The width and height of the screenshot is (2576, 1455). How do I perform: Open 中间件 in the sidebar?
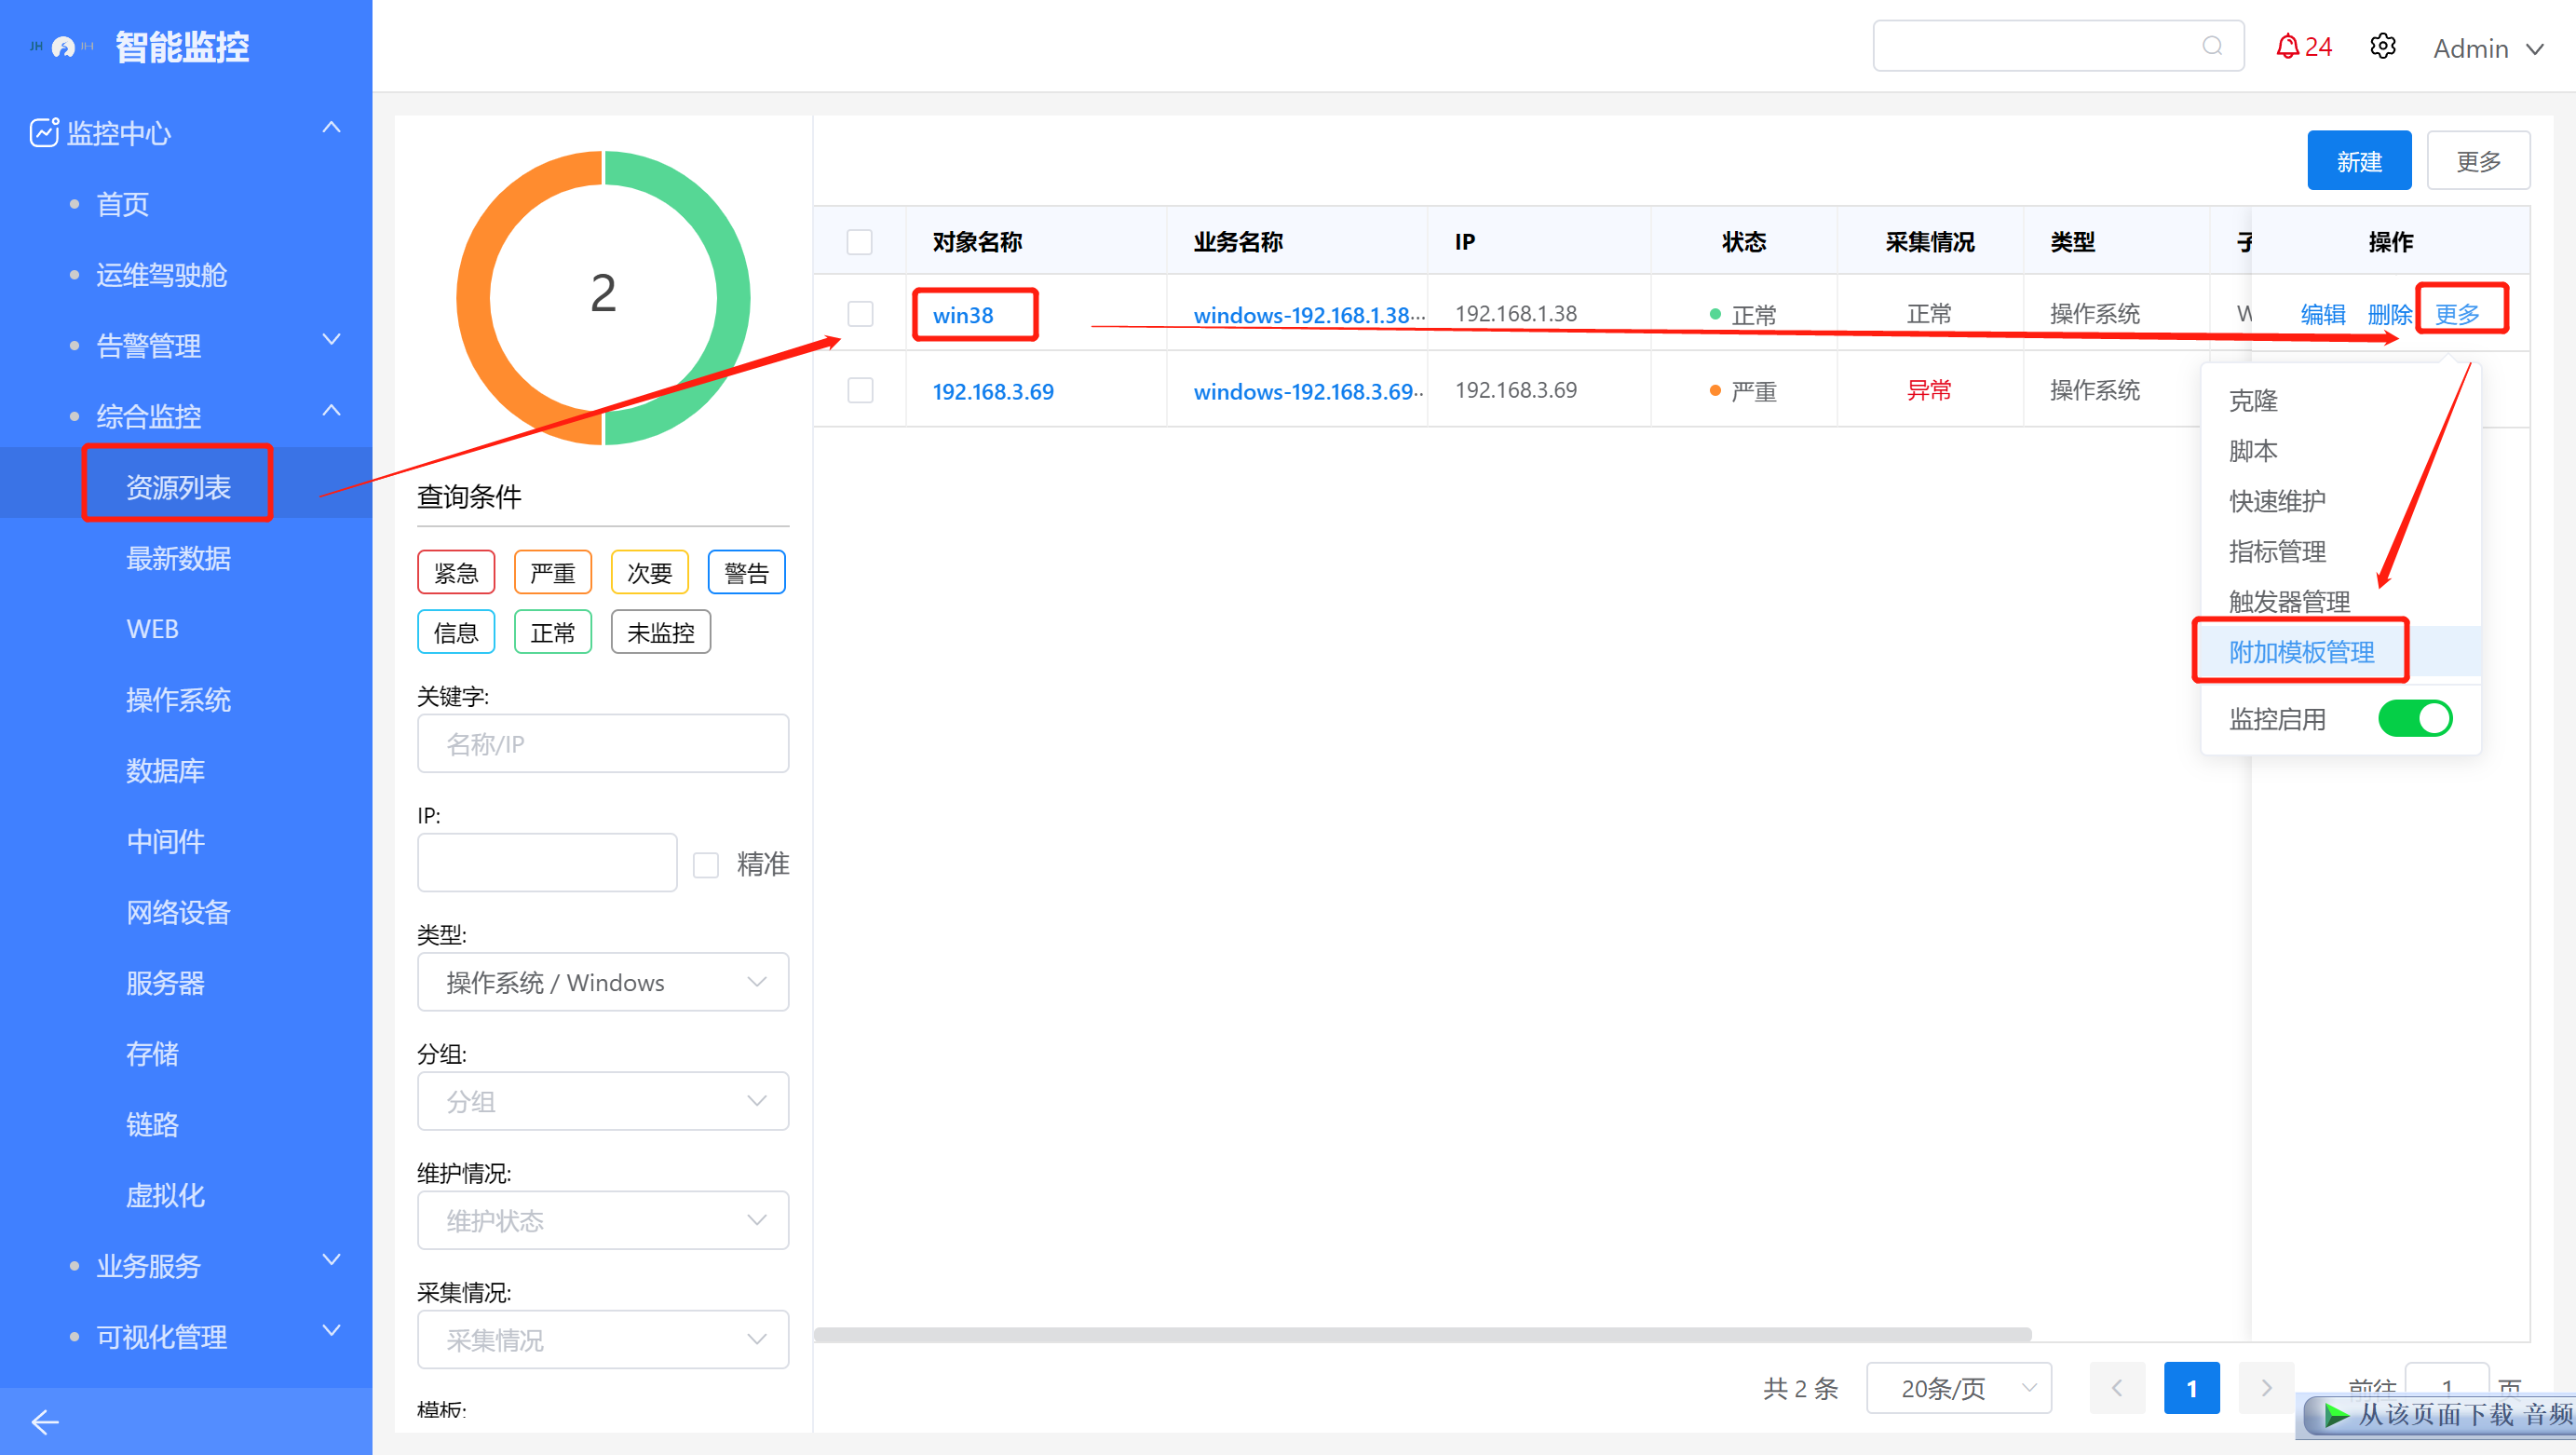165,841
